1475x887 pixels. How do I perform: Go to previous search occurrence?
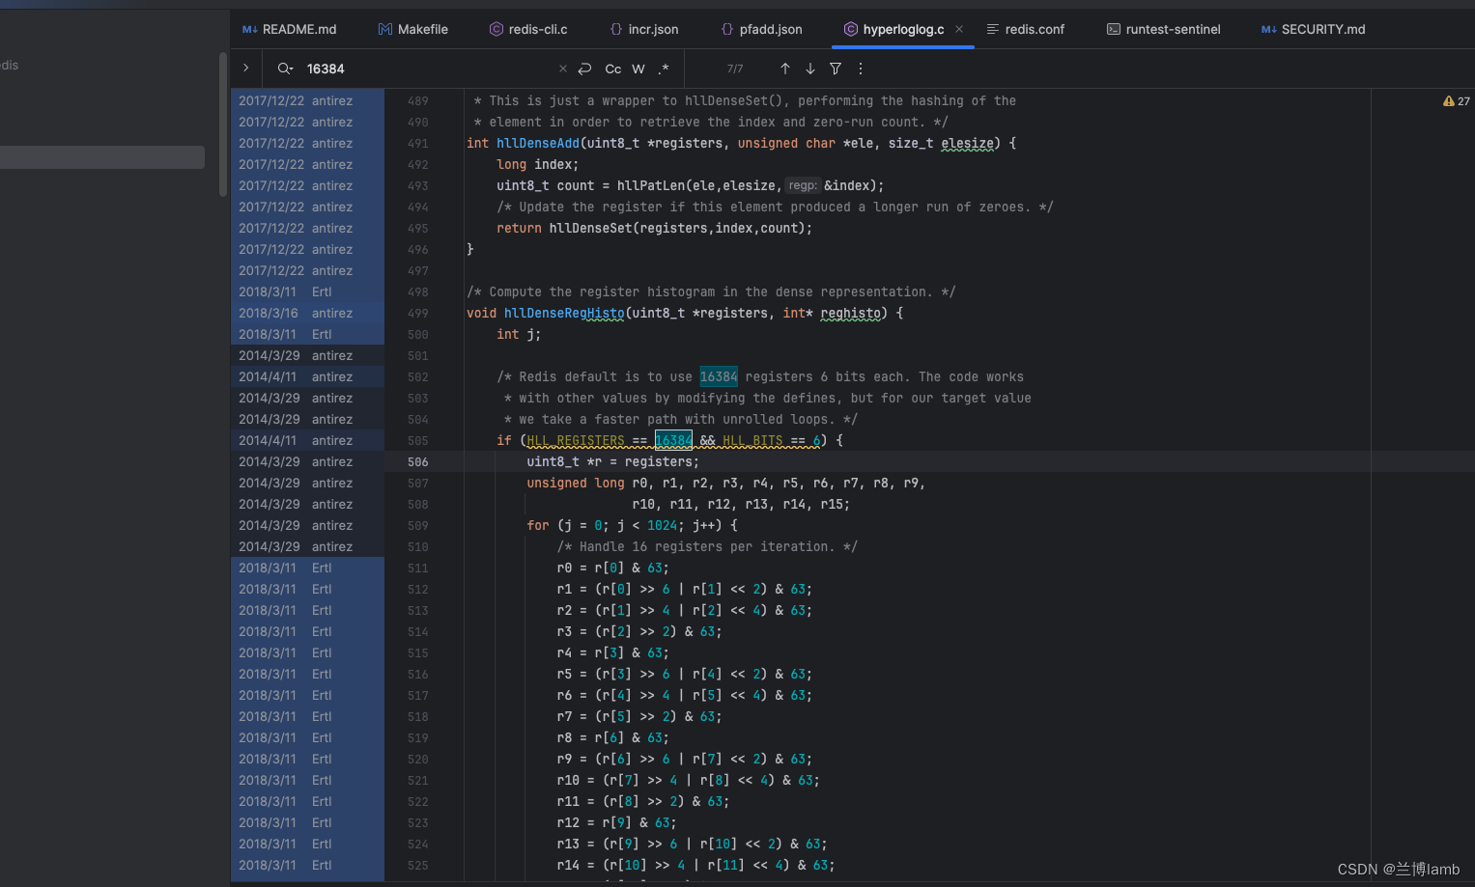(785, 69)
